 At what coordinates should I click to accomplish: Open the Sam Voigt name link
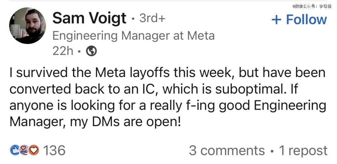click(89, 18)
